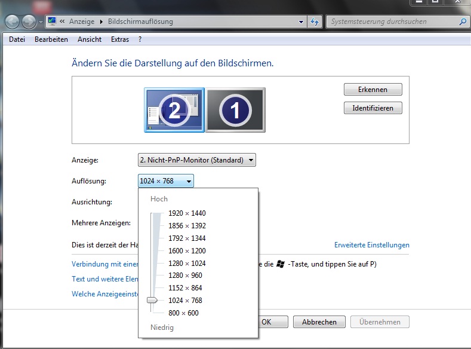Choose resolution 1600 × 1200

(x=187, y=251)
